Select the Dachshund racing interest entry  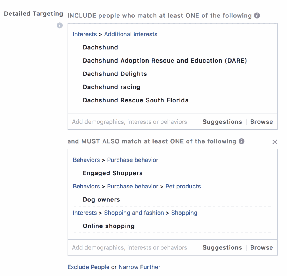[111, 87]
